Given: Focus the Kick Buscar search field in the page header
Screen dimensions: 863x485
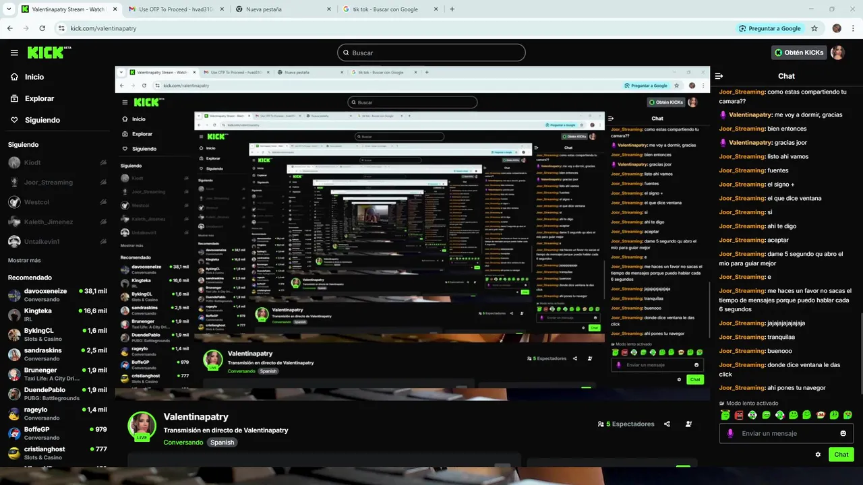Looking at the screenshot, I should [431, 53].
